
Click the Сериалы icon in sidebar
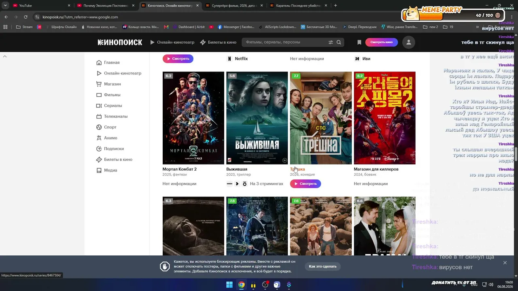[x=99, y=105]
